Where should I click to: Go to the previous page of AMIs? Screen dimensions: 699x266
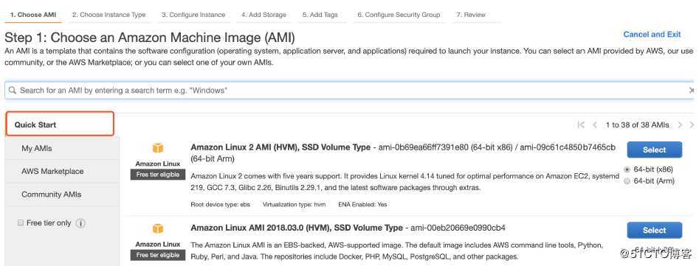tap(595, 125)
